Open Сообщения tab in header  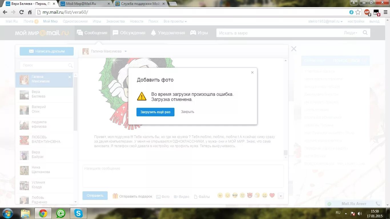(92, 33)
